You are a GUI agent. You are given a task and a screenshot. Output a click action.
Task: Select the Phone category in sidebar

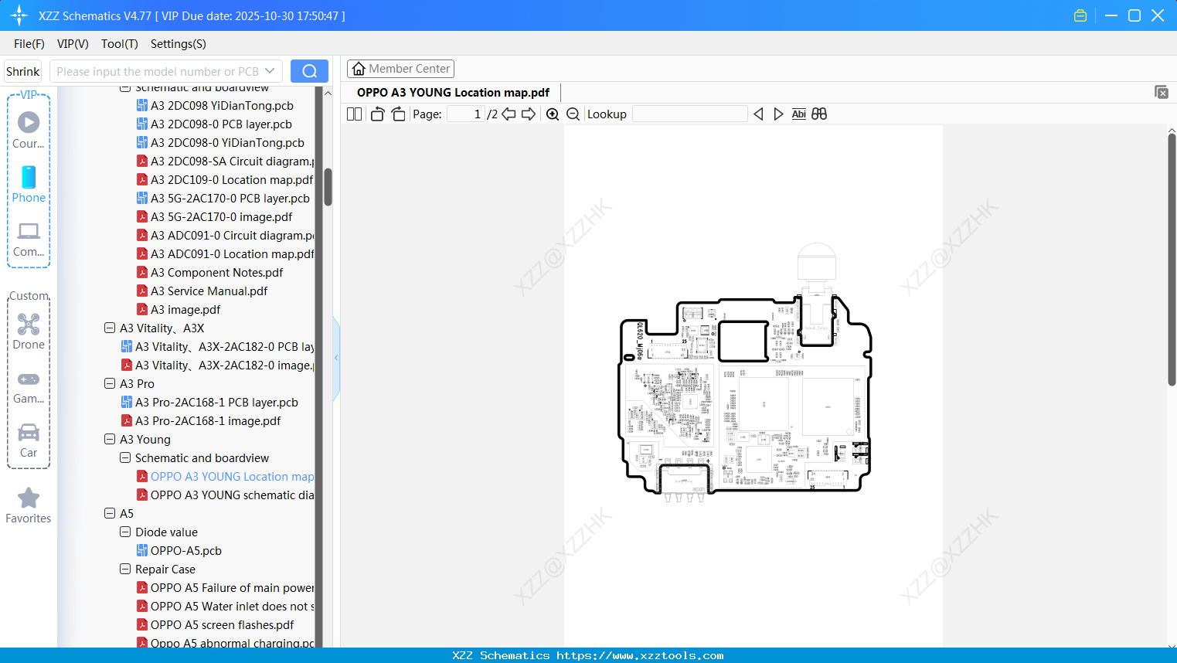point(29,185)
